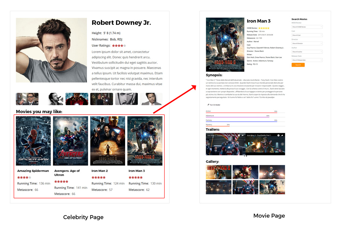
Task: Select the second trailer carousel dot
Action: coord(247,156)
